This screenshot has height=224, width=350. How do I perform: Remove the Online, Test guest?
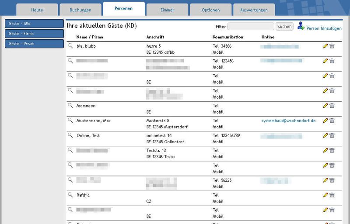[332, 135]
